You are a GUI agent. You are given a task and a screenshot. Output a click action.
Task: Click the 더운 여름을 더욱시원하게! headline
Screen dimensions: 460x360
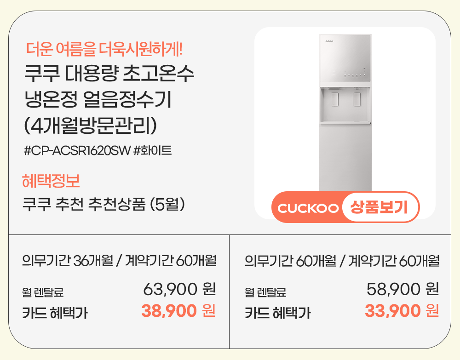(104, 48)
